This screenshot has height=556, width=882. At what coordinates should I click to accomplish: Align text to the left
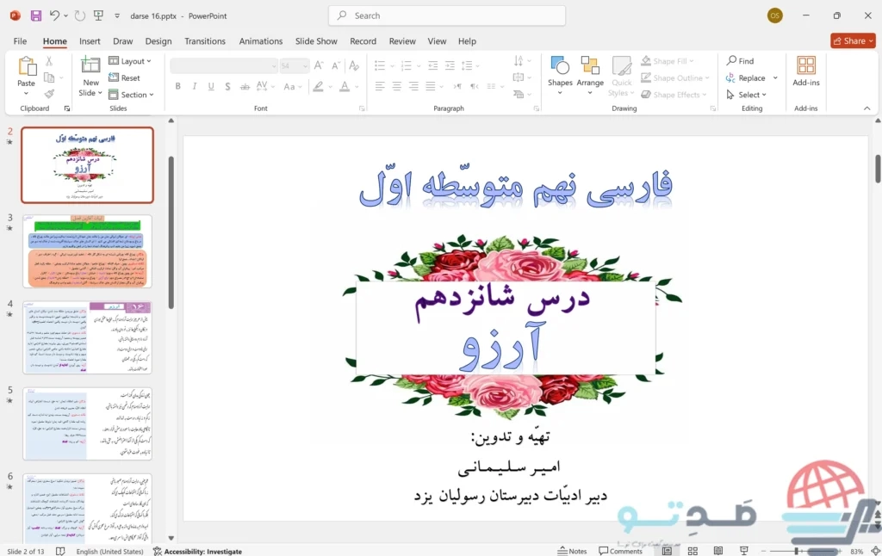(x=380, y=86)
